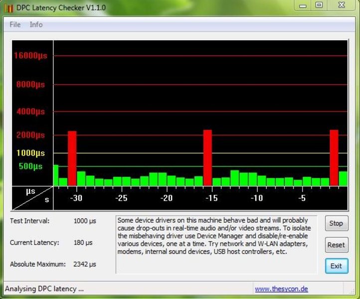Click the Current Latency value 180 µs
The image size is (360, 299).
click(x=83, y=243)
